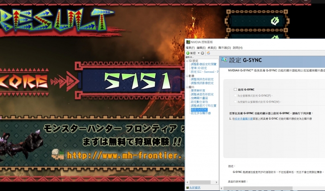The width and height of the screenshot is (325, 191).
Task: Select G-SYNC windowed and full screen (W) radio
Action: (x=235, y=102)
